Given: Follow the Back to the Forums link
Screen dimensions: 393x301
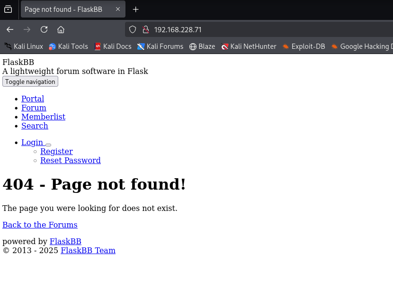Looking at the screenshot, I should click(40, 225).
